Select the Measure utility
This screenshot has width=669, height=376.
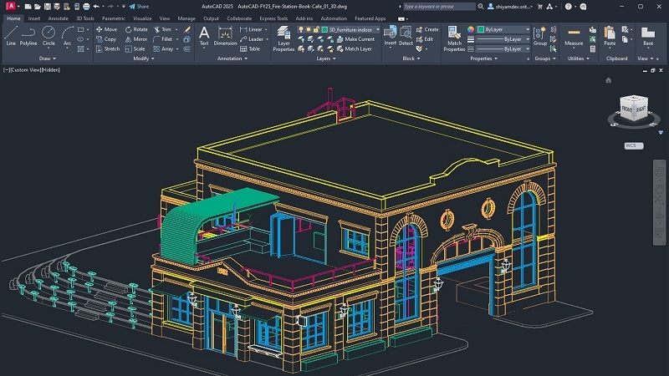coord(574,35)
